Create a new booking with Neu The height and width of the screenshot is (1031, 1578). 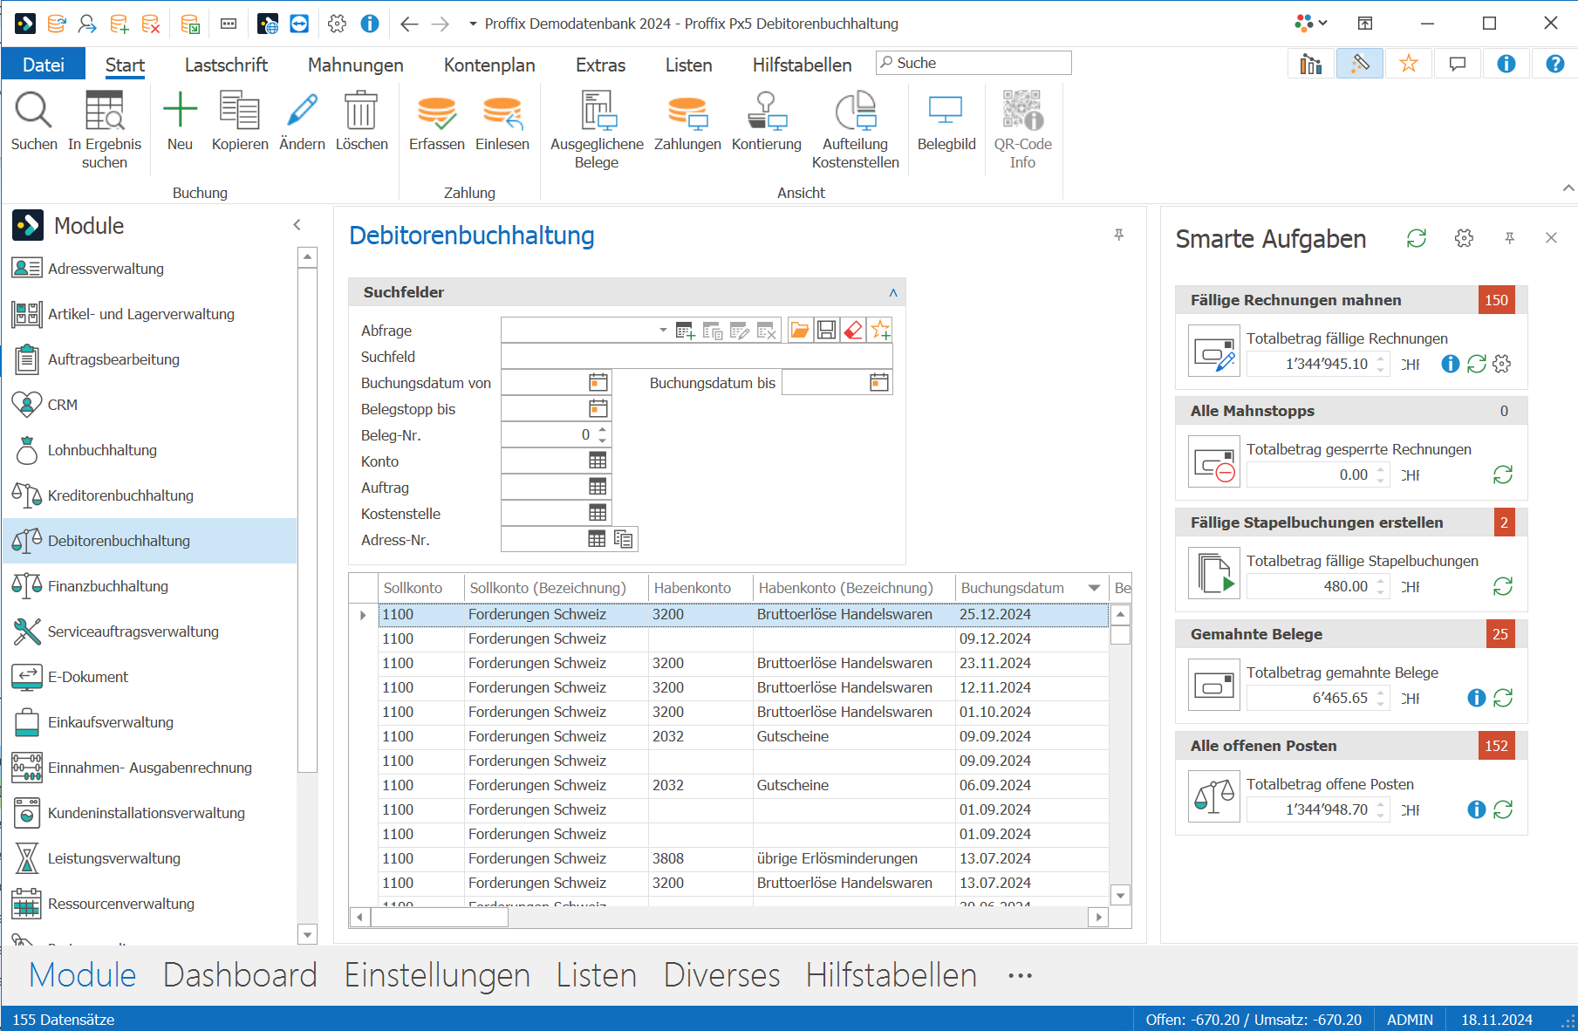coord(180,111)
